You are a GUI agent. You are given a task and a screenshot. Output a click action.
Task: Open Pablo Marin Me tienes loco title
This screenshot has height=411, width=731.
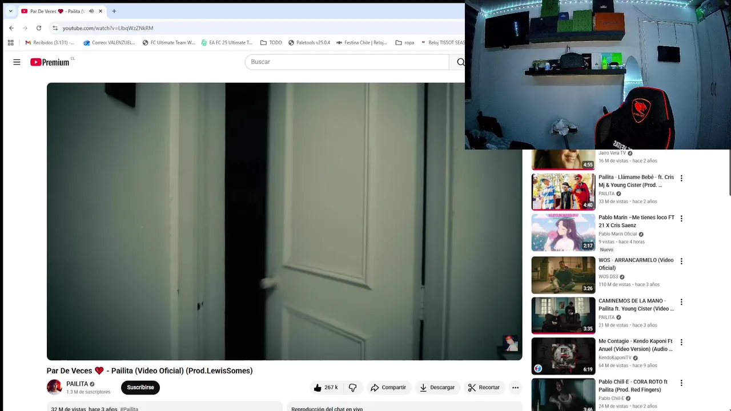(636, 221)
